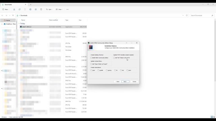The image size is (216, 121).
Task: Close the Downloads tab
Action: coord(25,4)
